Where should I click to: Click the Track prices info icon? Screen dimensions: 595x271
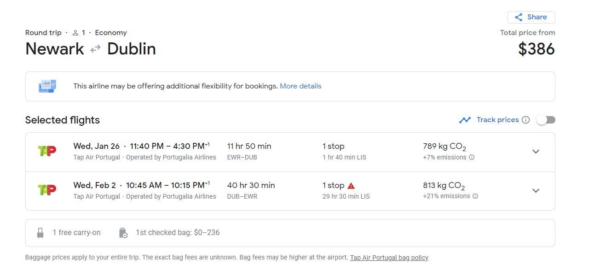tap(526, 120)
